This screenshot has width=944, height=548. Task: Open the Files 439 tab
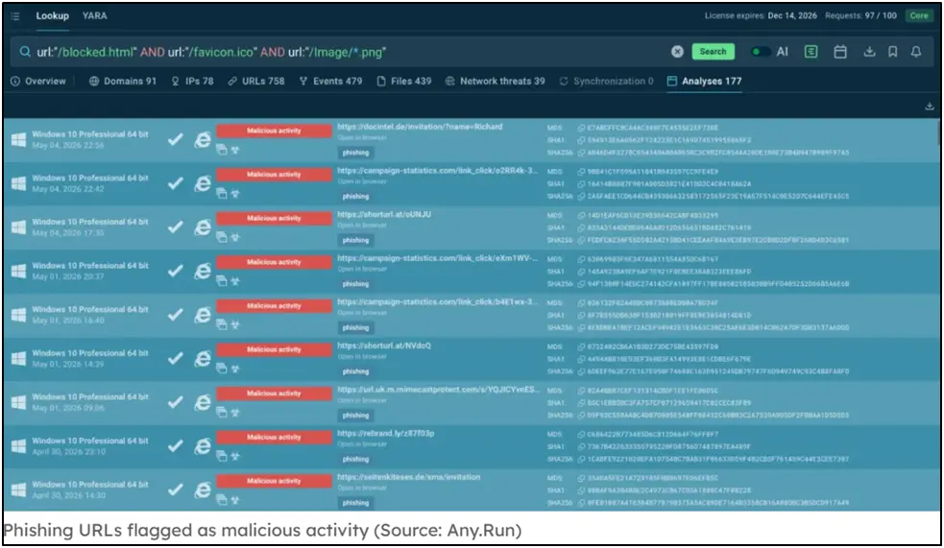click(404, 82)
